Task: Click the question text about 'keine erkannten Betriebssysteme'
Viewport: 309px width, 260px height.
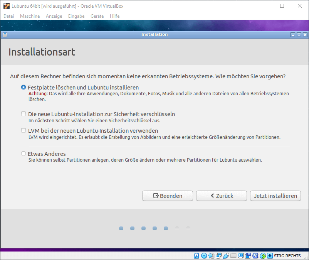Action: [148, 76]
